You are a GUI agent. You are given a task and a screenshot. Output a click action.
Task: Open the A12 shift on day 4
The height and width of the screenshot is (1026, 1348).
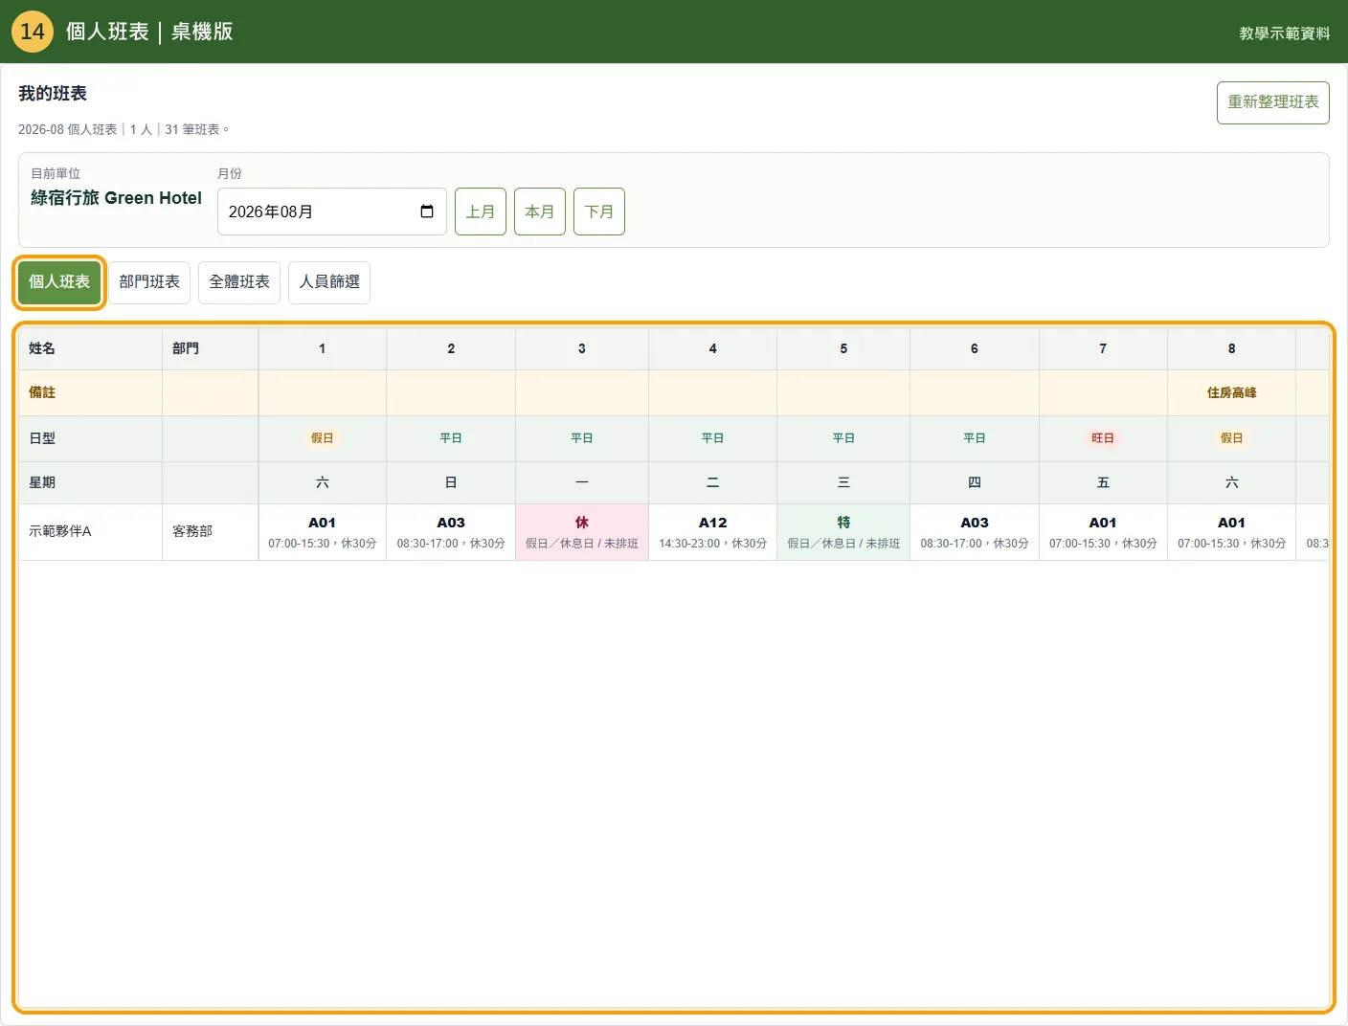(x=713, y=532)
